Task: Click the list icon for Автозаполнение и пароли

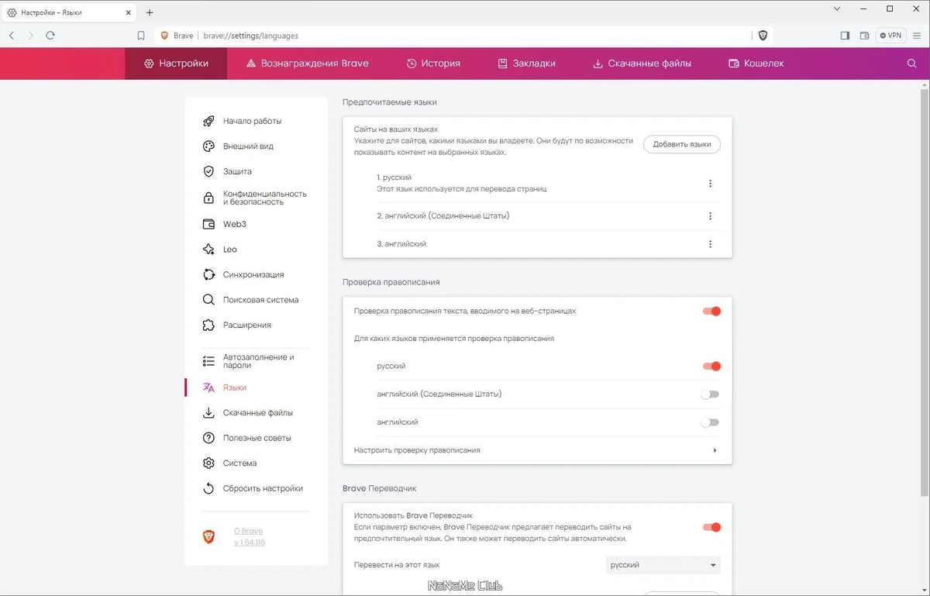Action: (208, 361)
